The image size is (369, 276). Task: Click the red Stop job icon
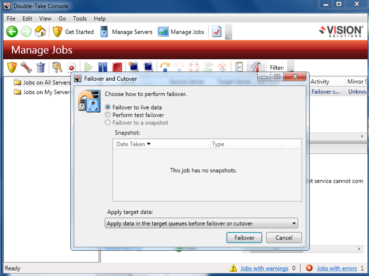tap(117, 67)
